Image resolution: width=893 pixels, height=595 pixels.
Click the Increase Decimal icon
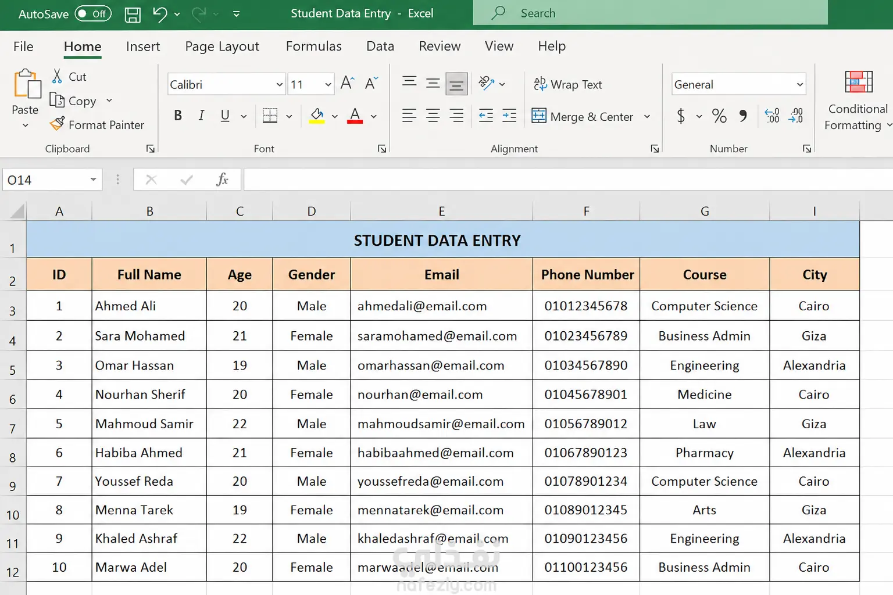(772, 116)
